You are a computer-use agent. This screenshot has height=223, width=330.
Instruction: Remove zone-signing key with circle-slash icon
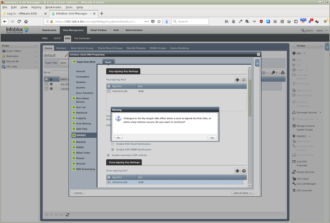(x=244, y=171)
